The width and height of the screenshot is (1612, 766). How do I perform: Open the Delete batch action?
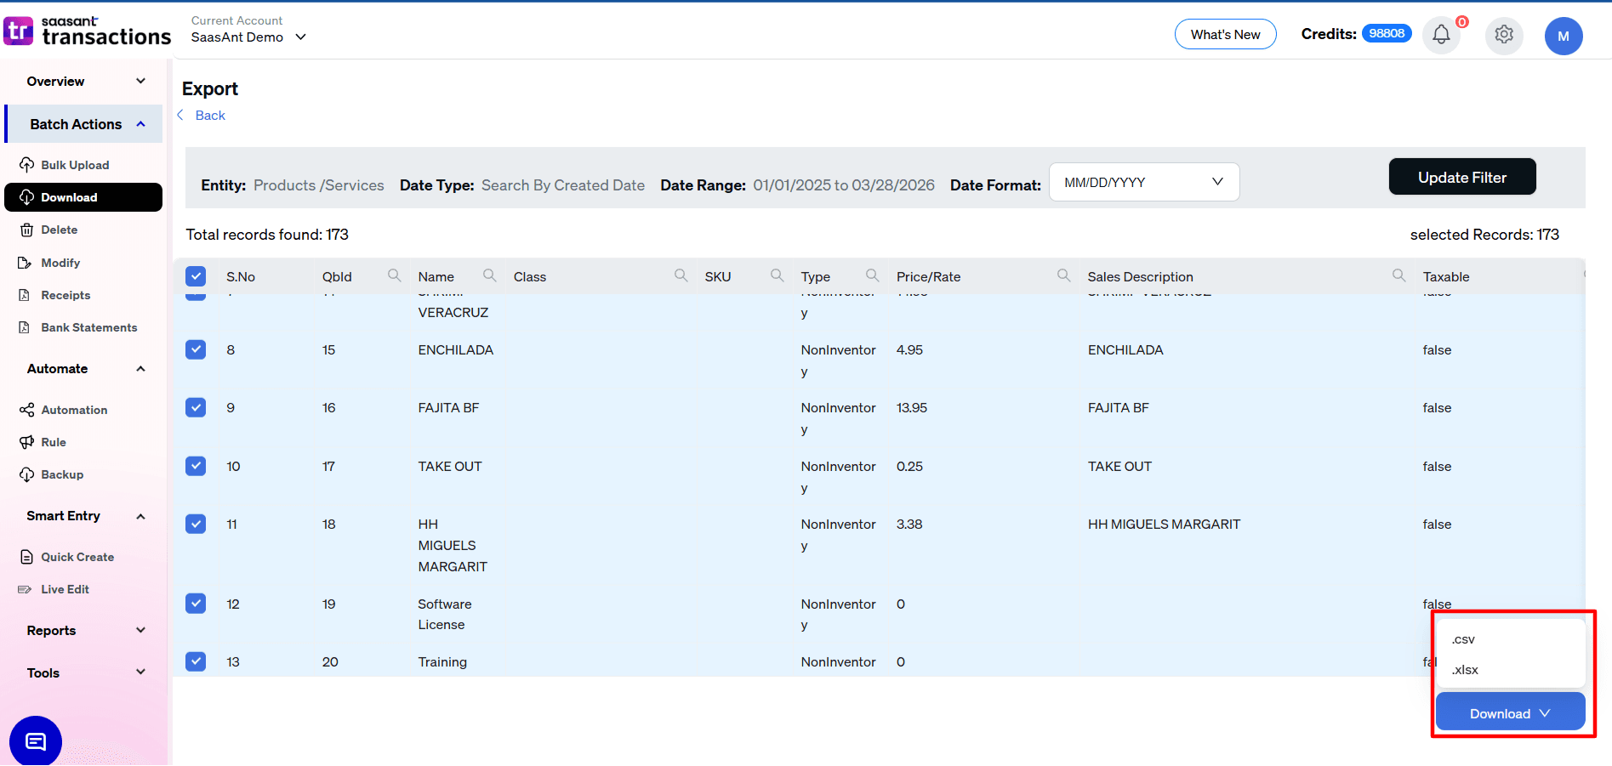[x=60, y=230]
